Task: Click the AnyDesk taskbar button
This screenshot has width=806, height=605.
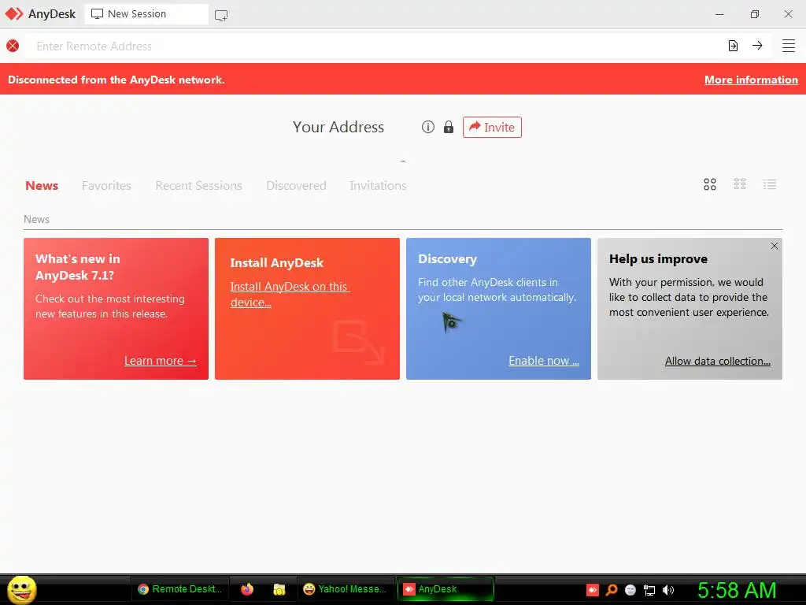Action: pyautogui.click(x=446, y=589)
